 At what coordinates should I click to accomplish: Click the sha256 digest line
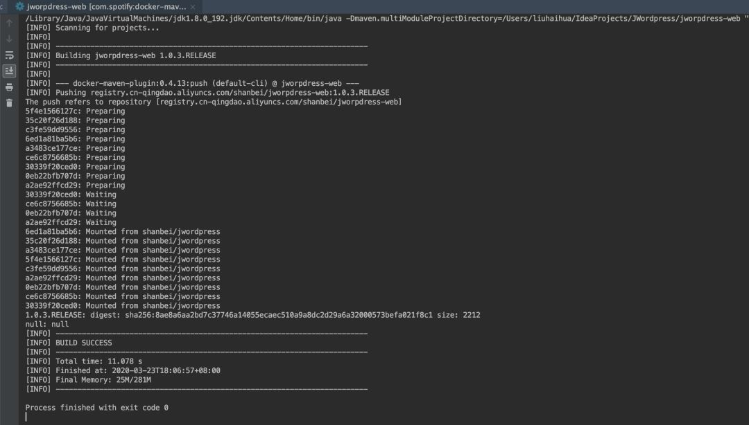click(252, 315)
